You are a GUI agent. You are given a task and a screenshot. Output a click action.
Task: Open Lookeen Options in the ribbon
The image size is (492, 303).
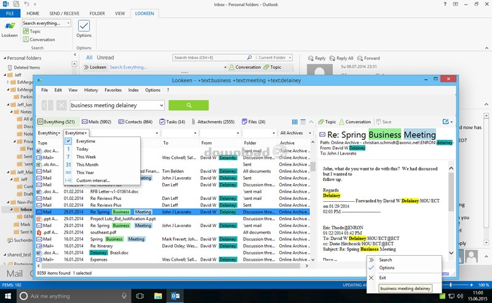(x=84, y=28)
